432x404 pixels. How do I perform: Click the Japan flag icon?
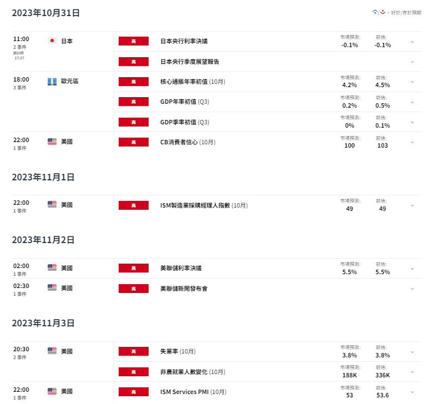[52, 41]
